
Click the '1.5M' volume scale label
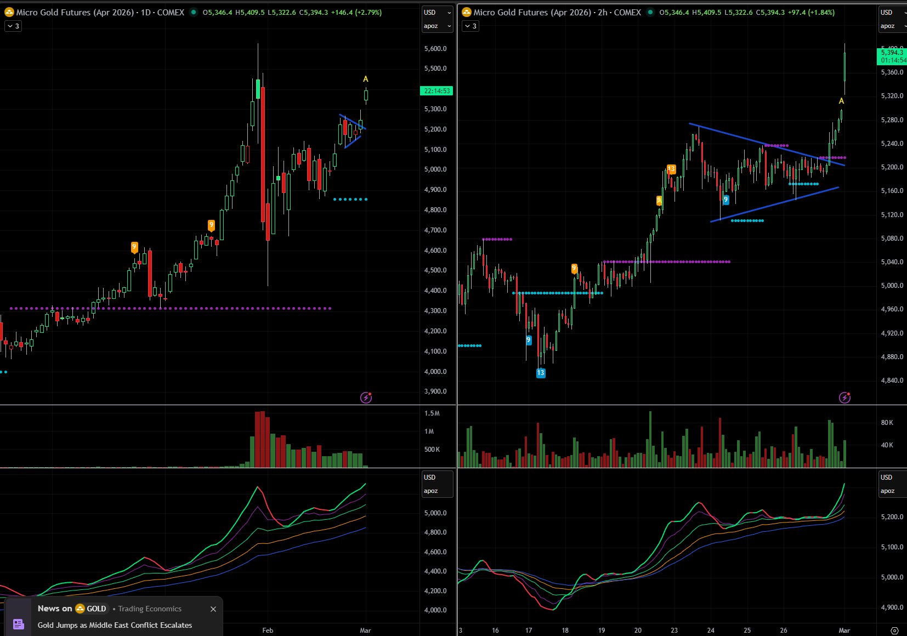click(x=432, y=413)
